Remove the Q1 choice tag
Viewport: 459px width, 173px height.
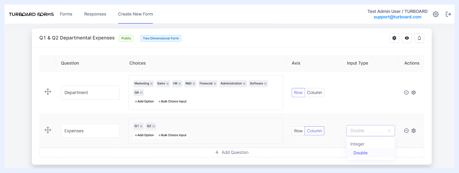click(141, 126)
